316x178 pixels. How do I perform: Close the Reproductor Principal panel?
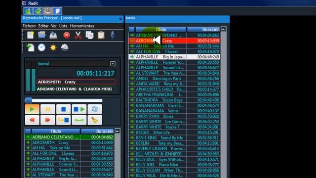120,19
